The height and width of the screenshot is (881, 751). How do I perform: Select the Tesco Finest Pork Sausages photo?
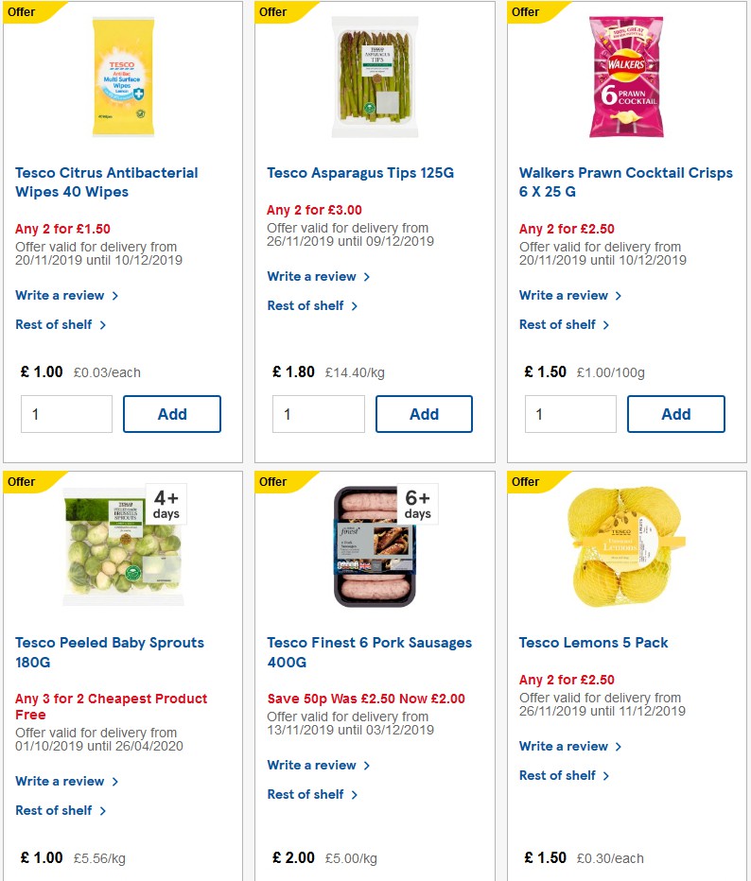(375, 545)
